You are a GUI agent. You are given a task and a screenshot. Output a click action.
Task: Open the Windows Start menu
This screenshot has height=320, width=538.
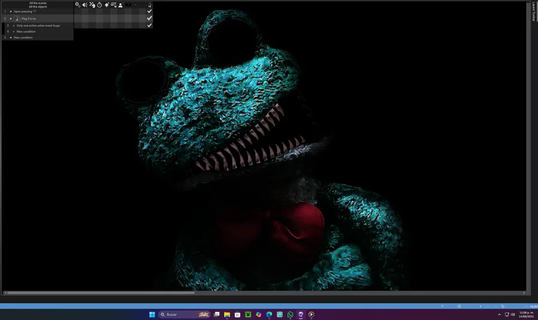152,315
